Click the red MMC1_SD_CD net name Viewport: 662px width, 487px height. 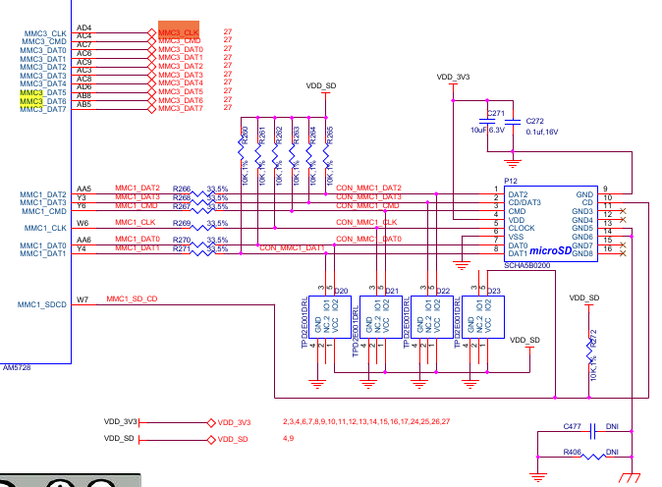pos(132,298)
